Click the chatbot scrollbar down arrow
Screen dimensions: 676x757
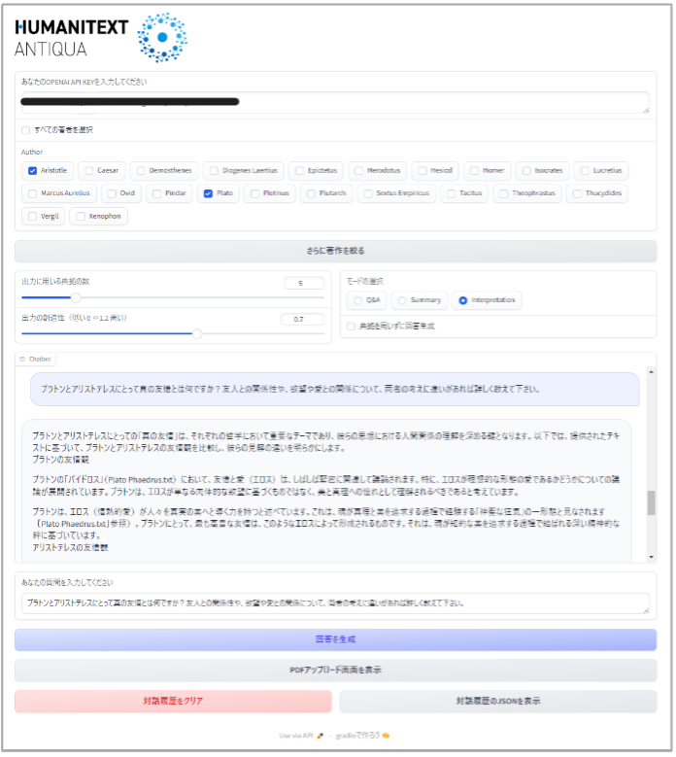pos(651,557)
